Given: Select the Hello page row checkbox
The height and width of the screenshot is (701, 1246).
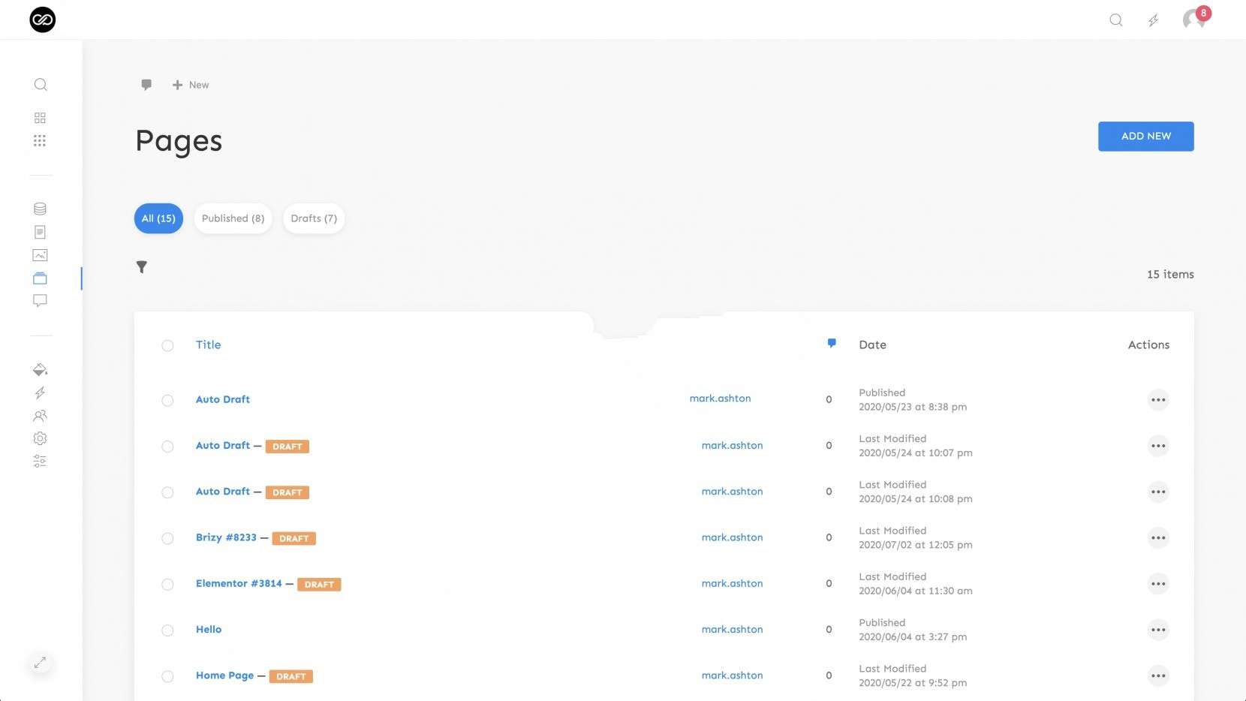Looking at the screenshot, I should 167,630.
